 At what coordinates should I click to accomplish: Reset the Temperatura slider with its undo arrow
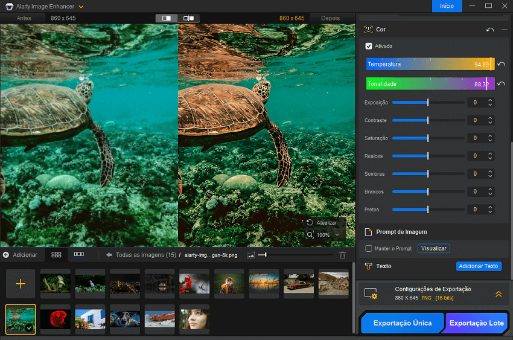[501, 65]
